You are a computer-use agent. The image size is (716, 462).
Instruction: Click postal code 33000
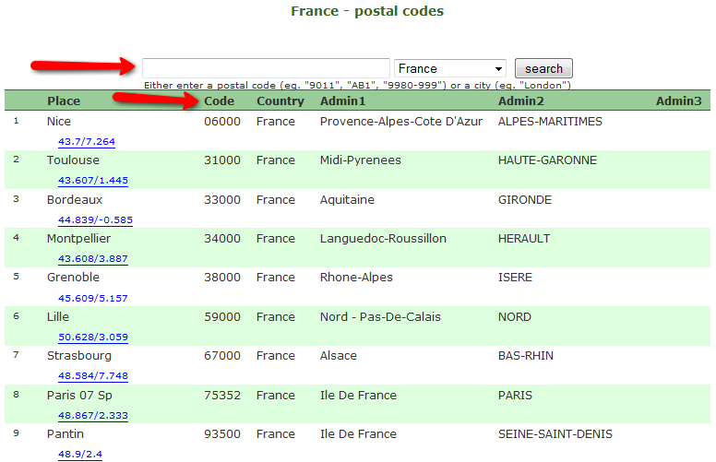point(222,200)
